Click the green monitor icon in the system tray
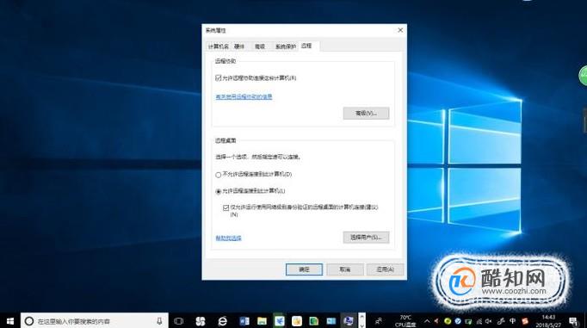Image resolution: width=587 pixels, height=328 pixels. [468, 321]
